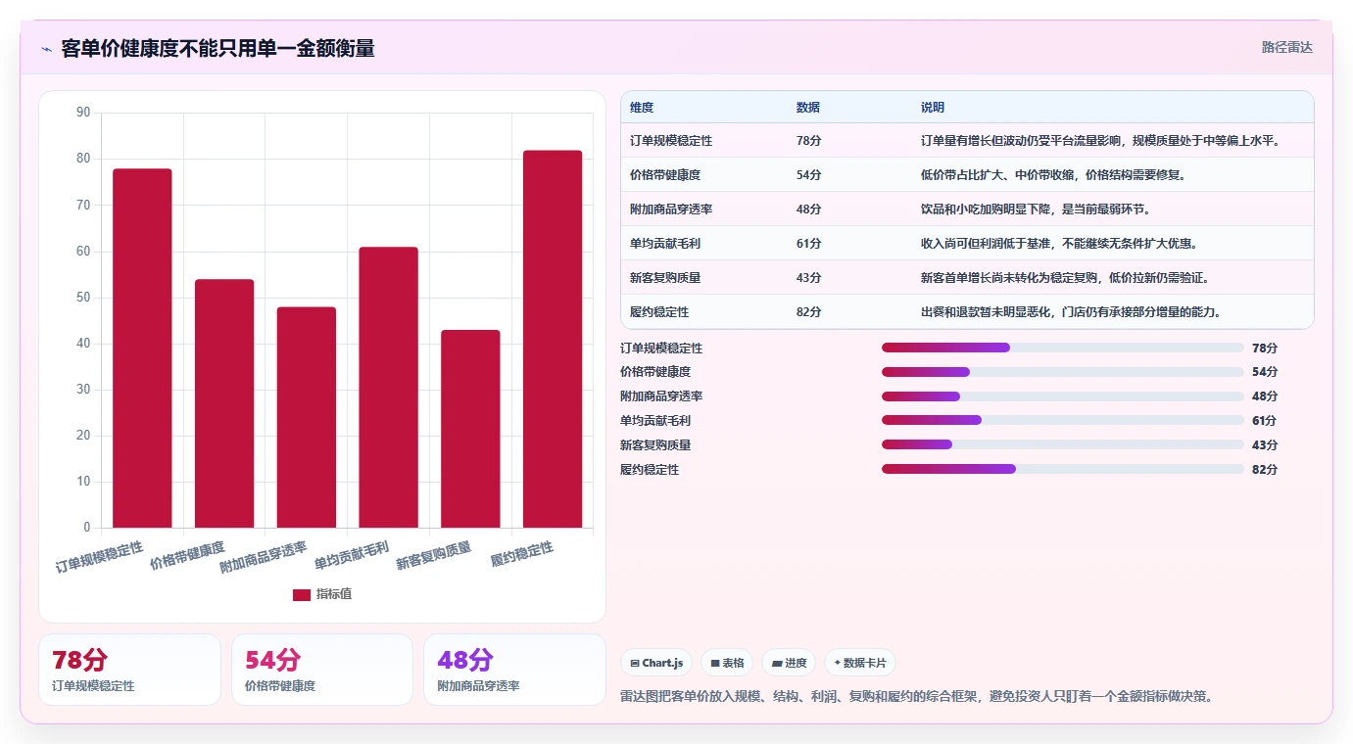
Task: Open the 78分 订单规模稳定性 data card
Action: point(129,670)
